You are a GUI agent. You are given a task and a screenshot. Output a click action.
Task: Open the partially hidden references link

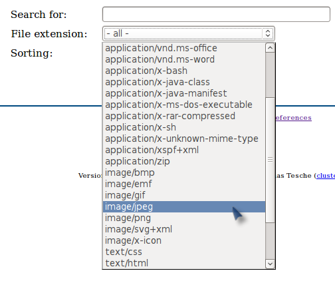tap(294, 118)
